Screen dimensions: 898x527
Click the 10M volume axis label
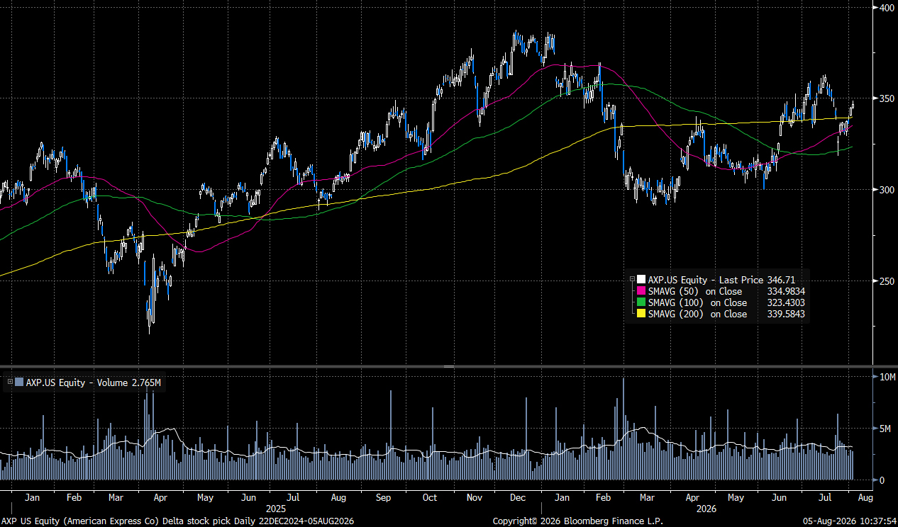pyautogui.click(x=886, y=378)
